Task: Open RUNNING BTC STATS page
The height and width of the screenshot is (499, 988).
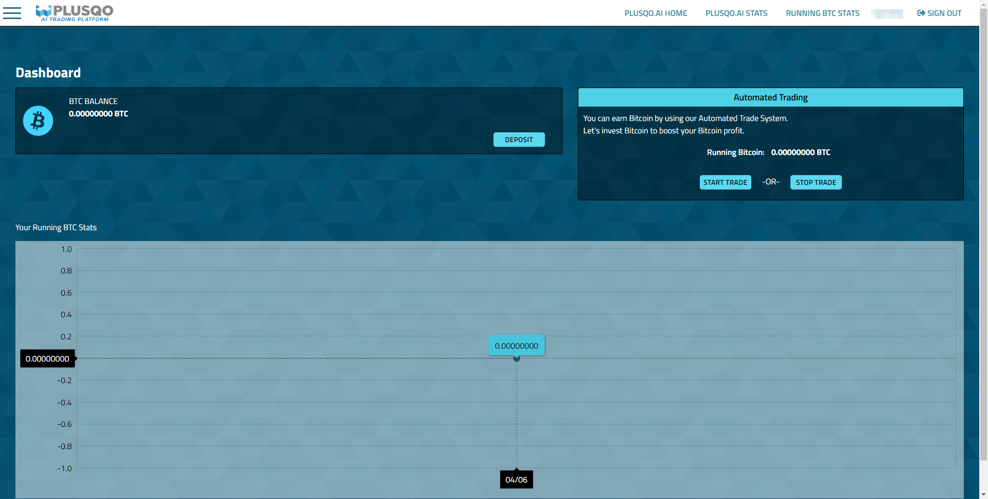Action: coord(822,13)
